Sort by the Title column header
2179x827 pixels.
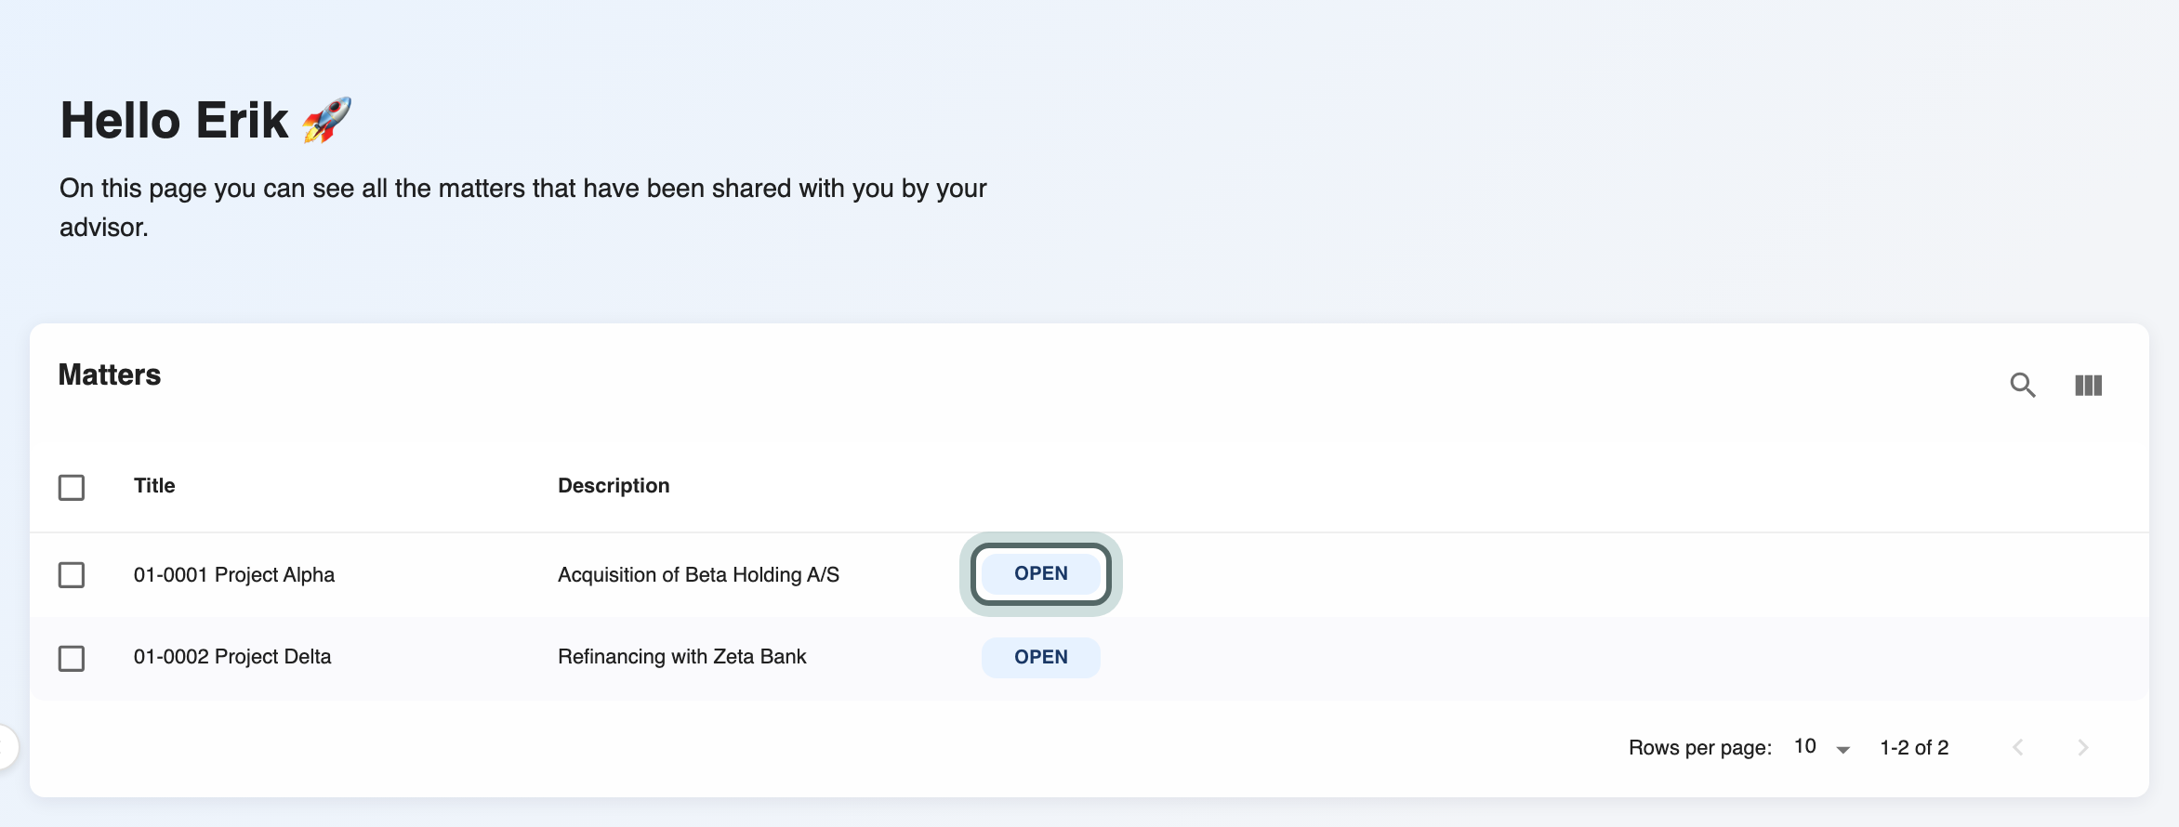(154, 485)
